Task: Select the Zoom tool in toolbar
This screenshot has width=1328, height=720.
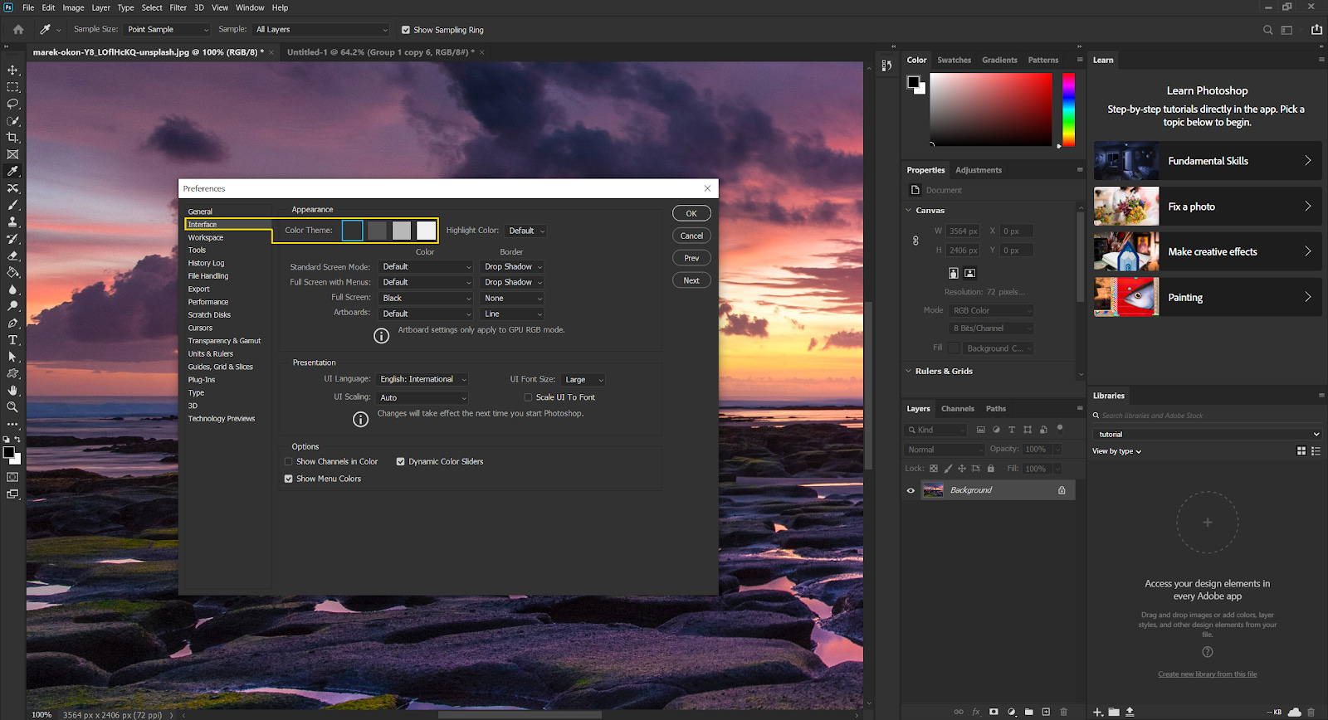Action: pos(12,407)
